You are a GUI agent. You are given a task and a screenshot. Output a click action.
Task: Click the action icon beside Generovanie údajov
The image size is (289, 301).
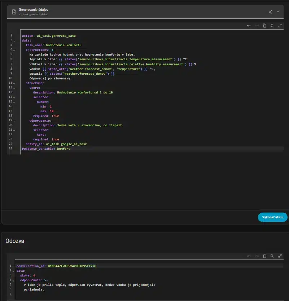pos(14,12)
